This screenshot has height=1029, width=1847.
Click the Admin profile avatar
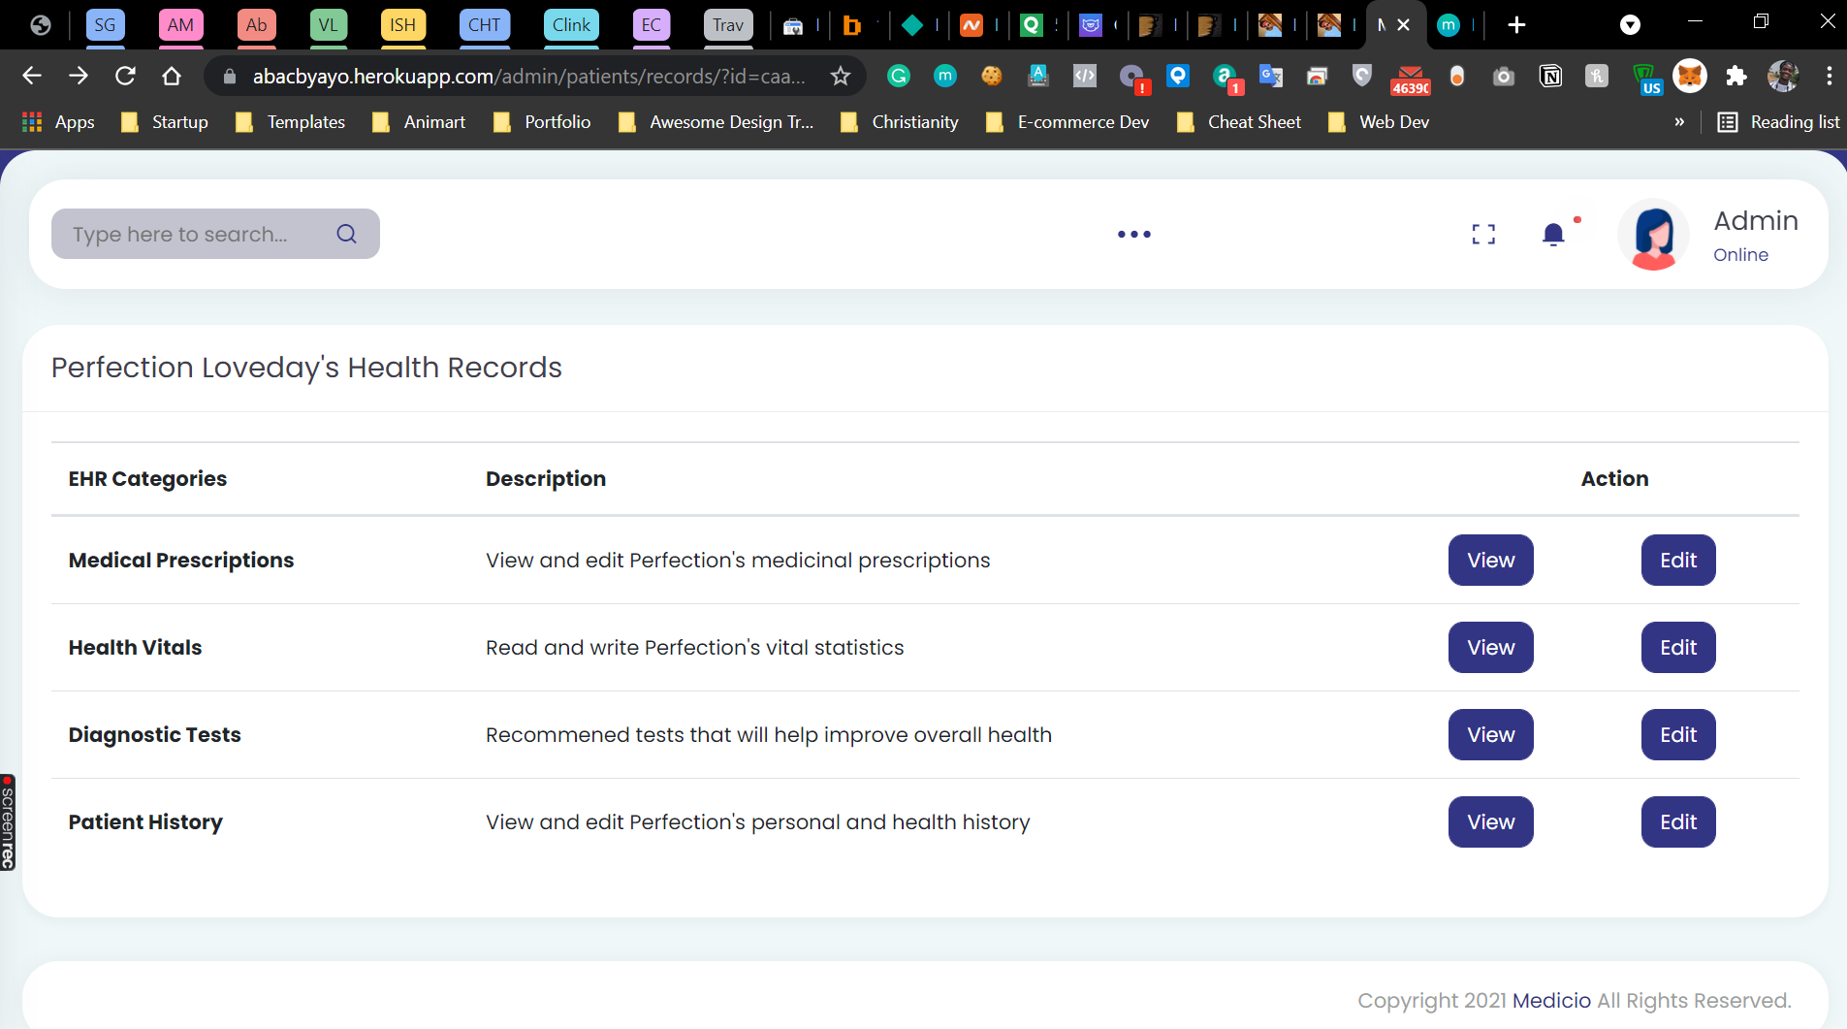(x=1653, y=234)
